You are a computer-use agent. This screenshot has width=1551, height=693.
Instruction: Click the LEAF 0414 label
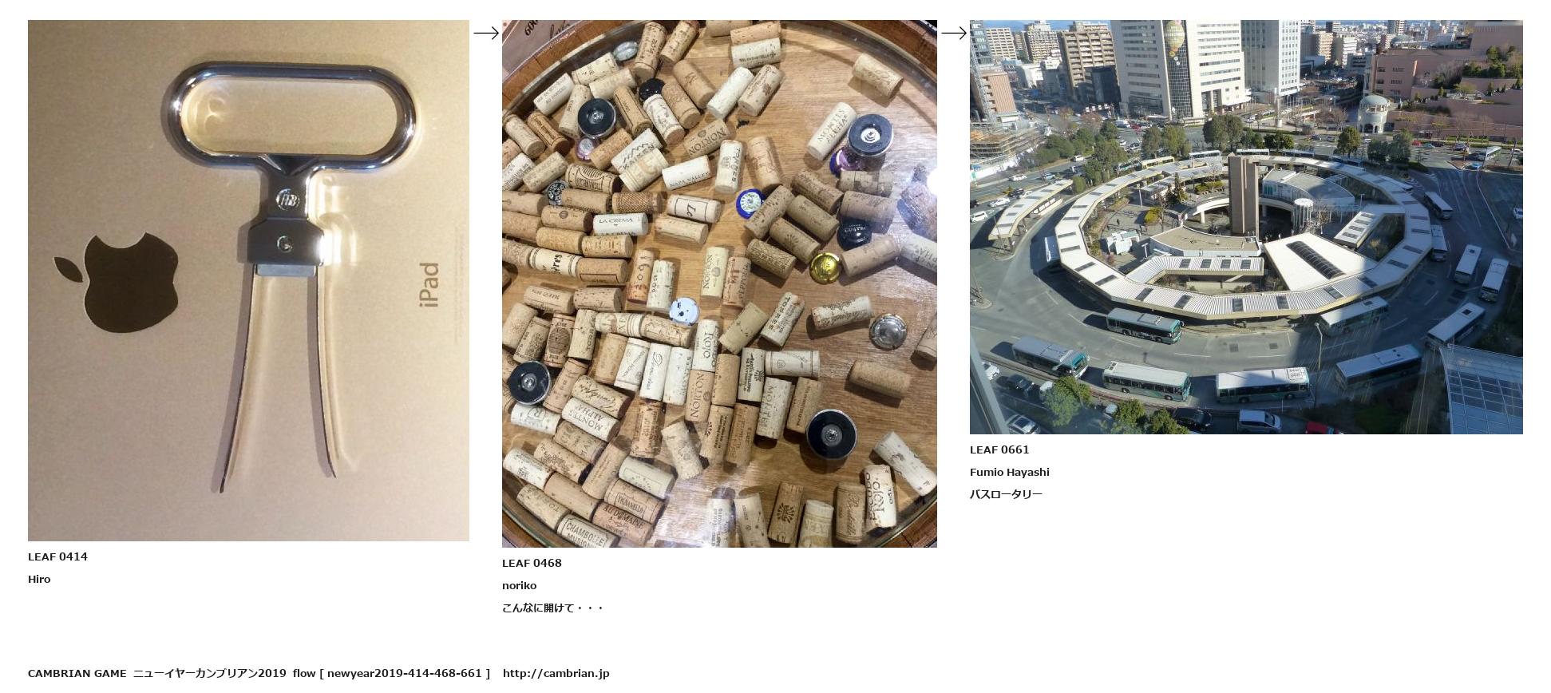[57, 556]
